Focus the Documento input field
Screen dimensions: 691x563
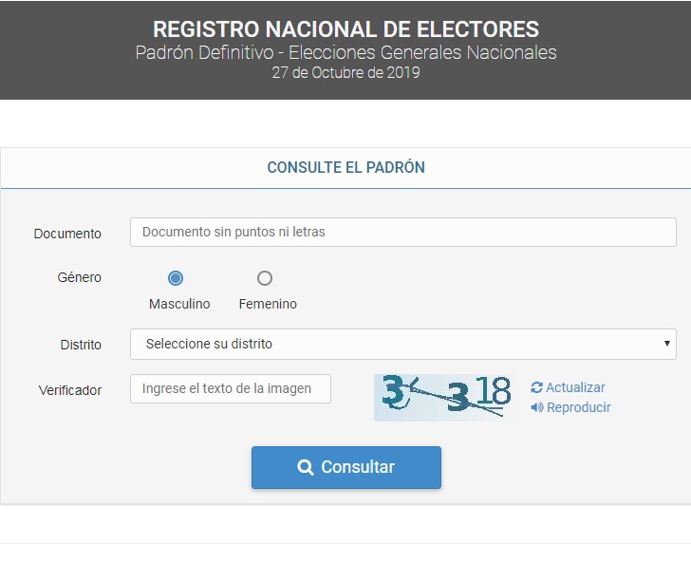pyautogui.click(x=402, y=232)
